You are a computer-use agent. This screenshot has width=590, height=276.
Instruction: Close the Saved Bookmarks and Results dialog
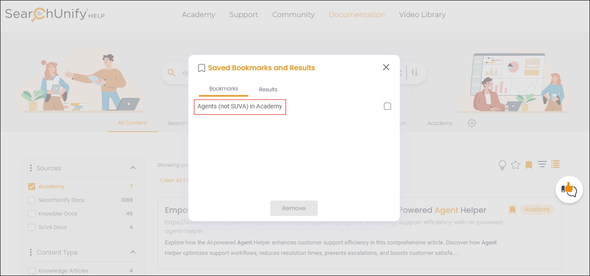(x=386, y=67)
